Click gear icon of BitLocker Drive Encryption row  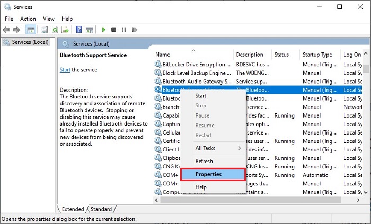pos(158,64)
